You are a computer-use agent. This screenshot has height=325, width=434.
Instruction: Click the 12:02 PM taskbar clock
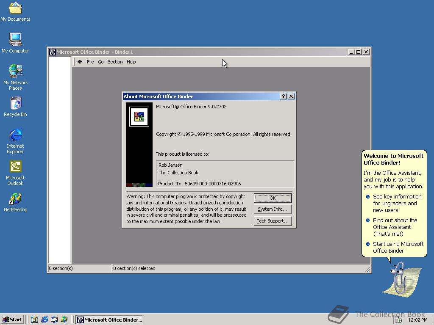[417, 320]
